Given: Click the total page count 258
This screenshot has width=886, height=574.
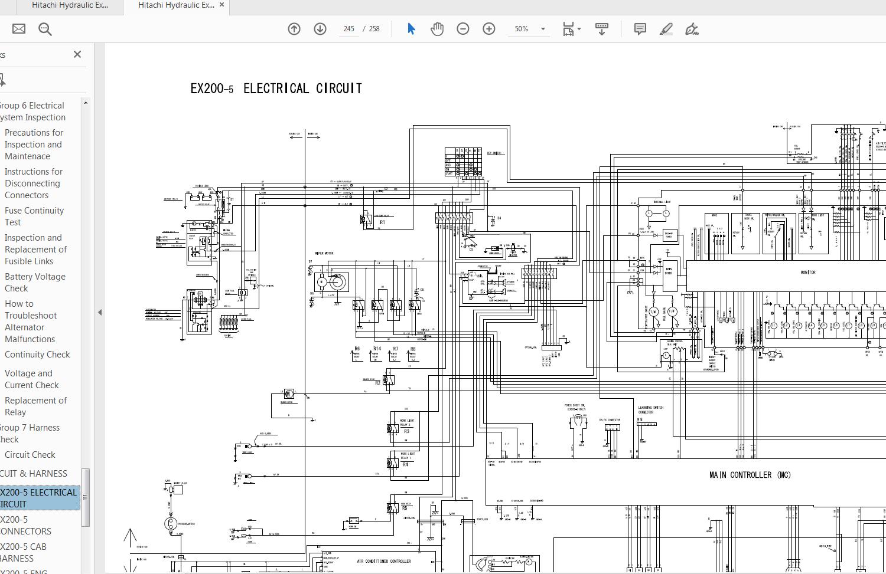Looking at the screenshot, I should 374,29.
